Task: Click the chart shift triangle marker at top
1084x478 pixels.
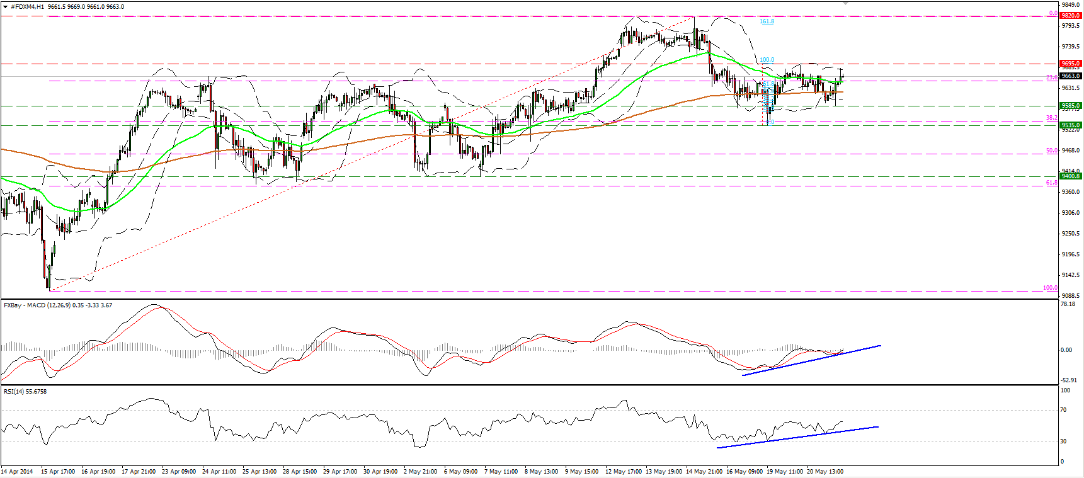Action: (x=845, y=3)
